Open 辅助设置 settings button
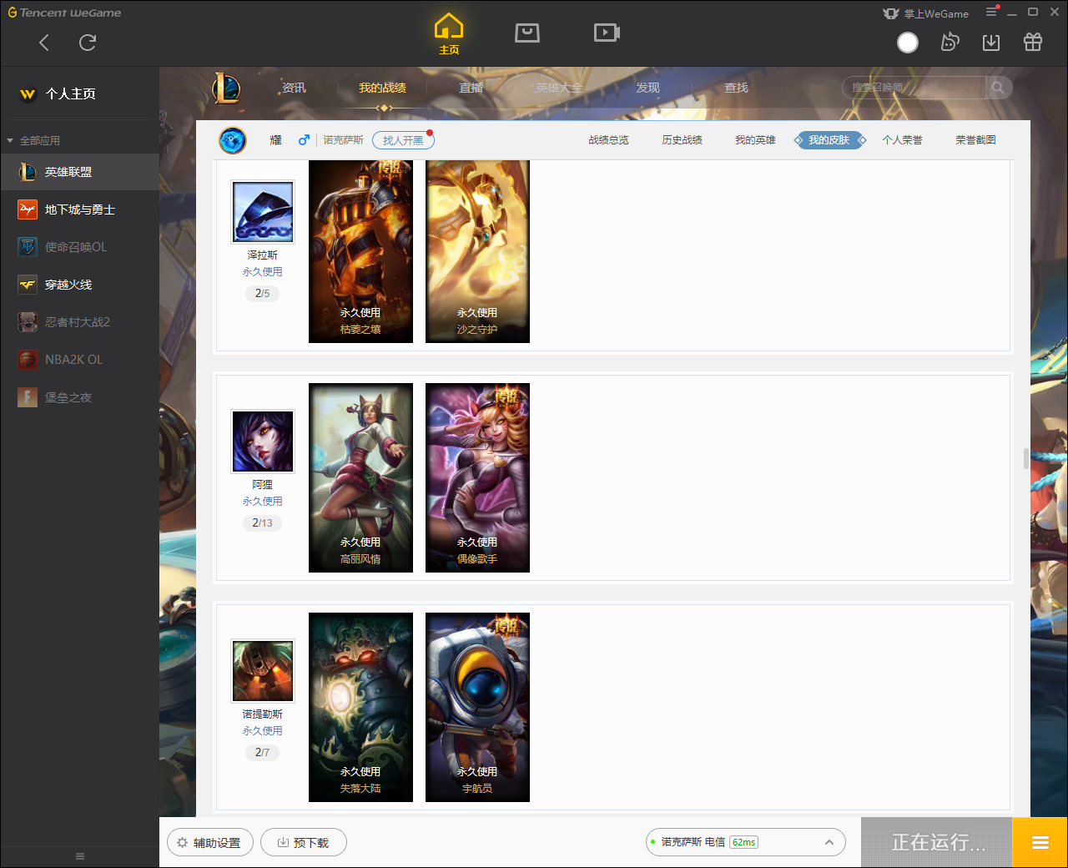The image size is (1068, 868). coord(209,843)
